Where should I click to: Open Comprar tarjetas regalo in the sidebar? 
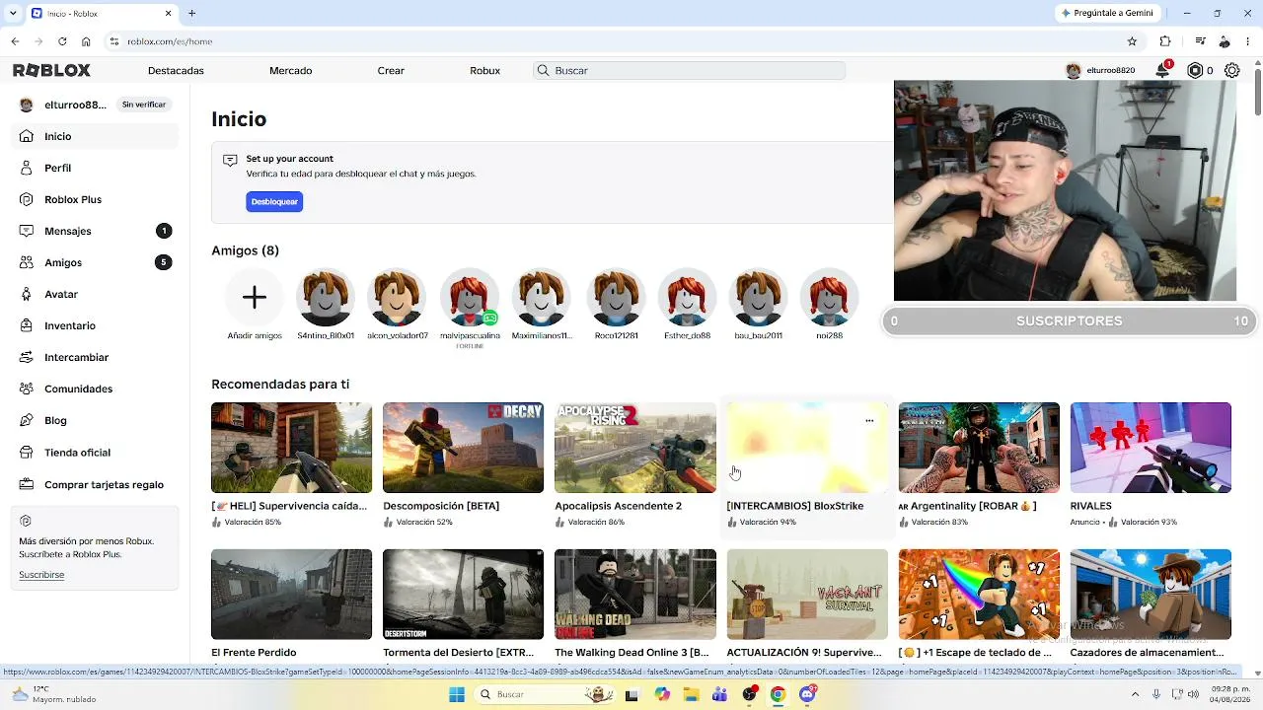click(96, 484)
